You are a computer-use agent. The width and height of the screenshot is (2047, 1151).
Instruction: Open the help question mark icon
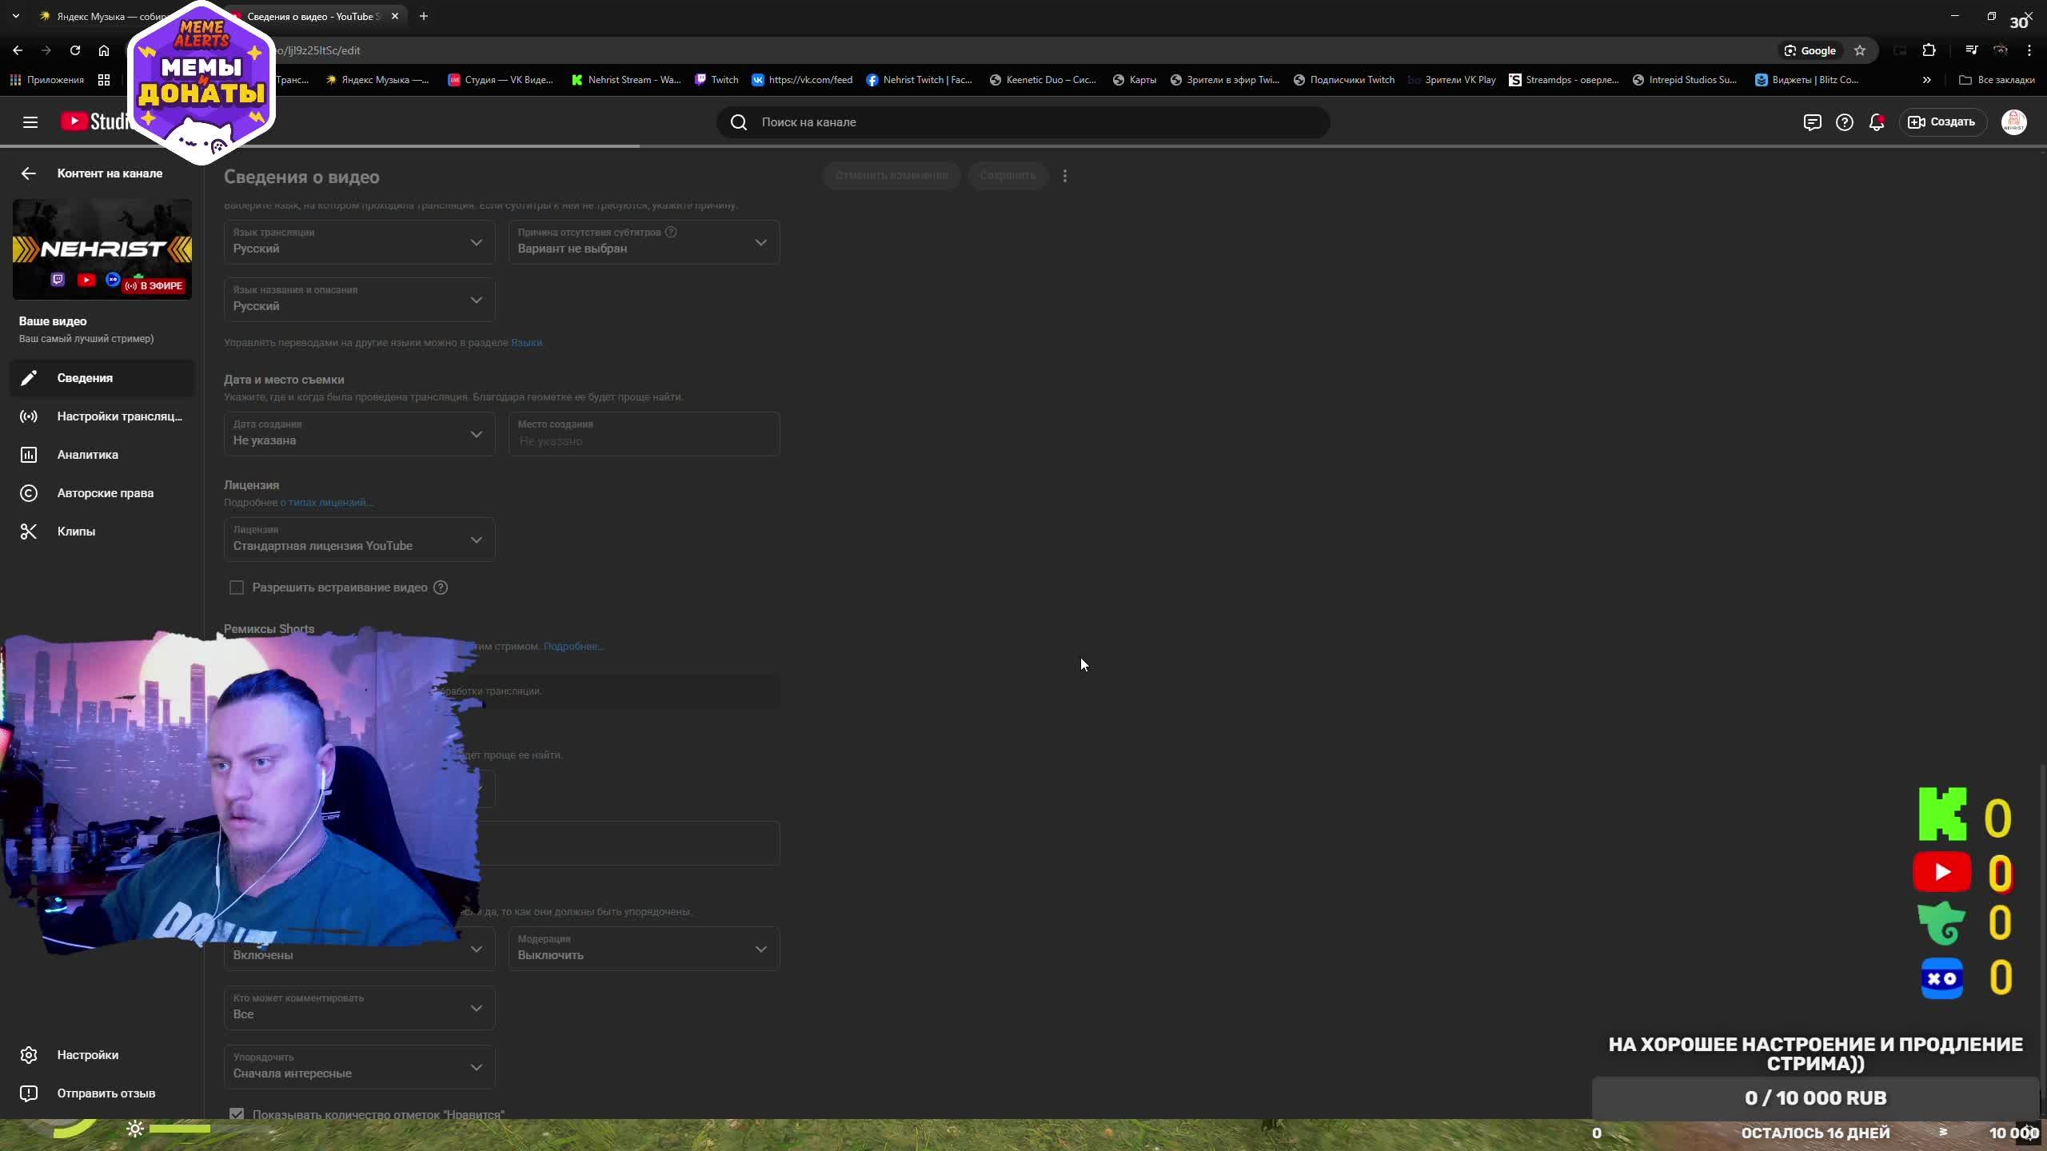[x=1844, y=122]
